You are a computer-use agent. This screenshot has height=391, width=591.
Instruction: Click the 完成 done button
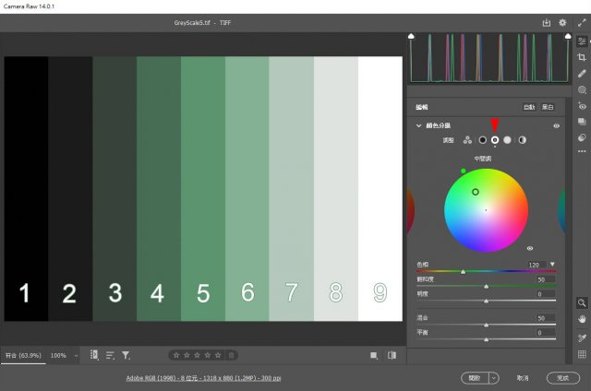pos(561,378)
